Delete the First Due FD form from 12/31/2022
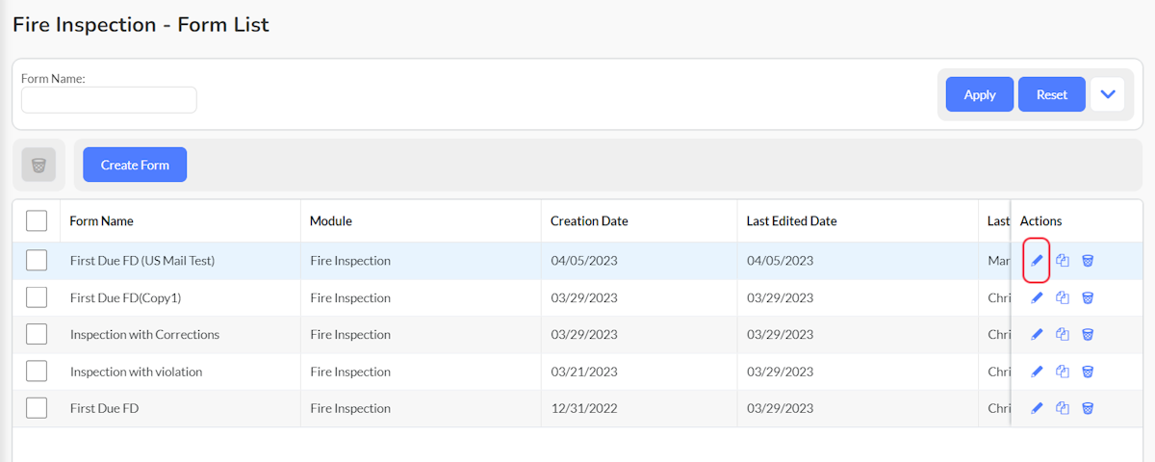 (1088, 408)
